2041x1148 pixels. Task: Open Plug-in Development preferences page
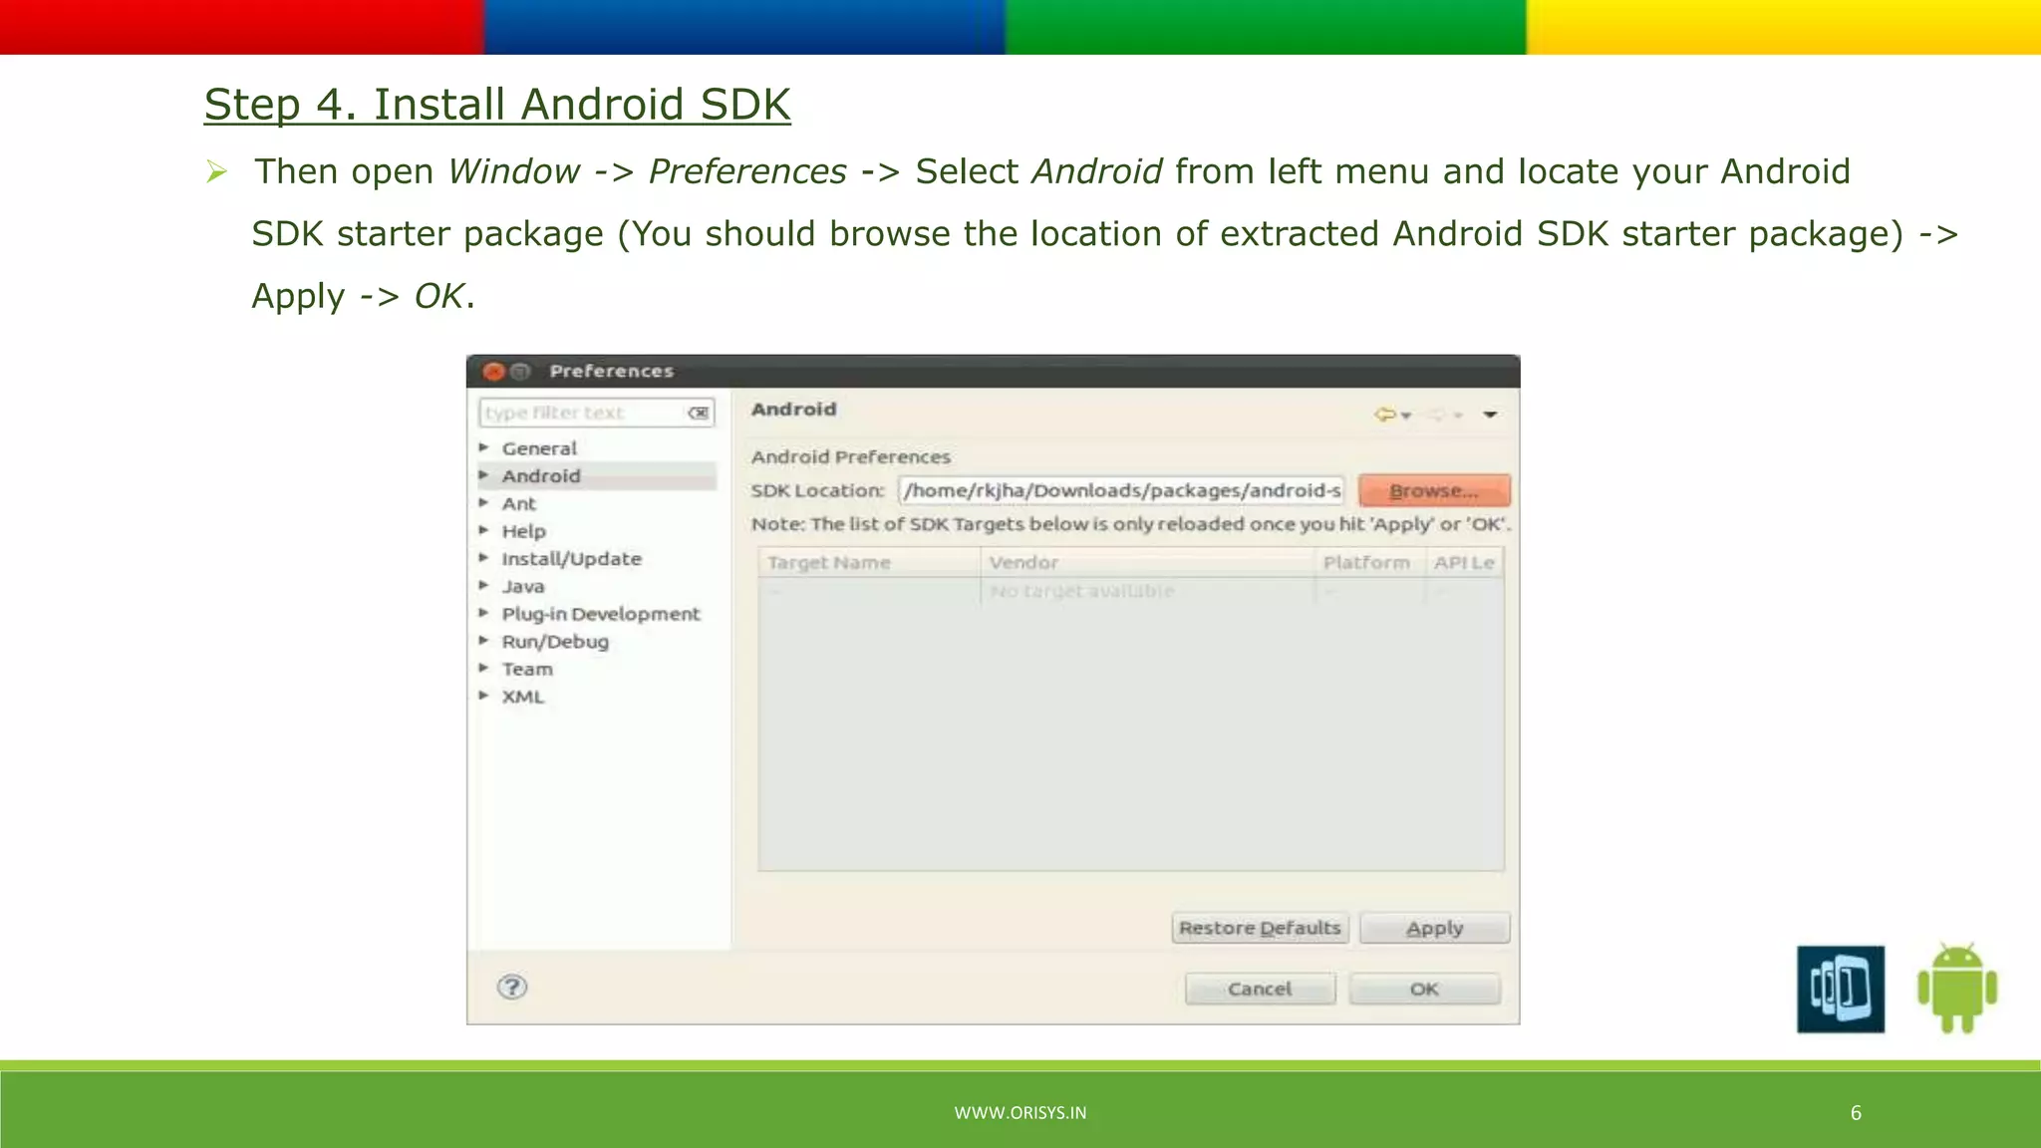tap(601, 614)
